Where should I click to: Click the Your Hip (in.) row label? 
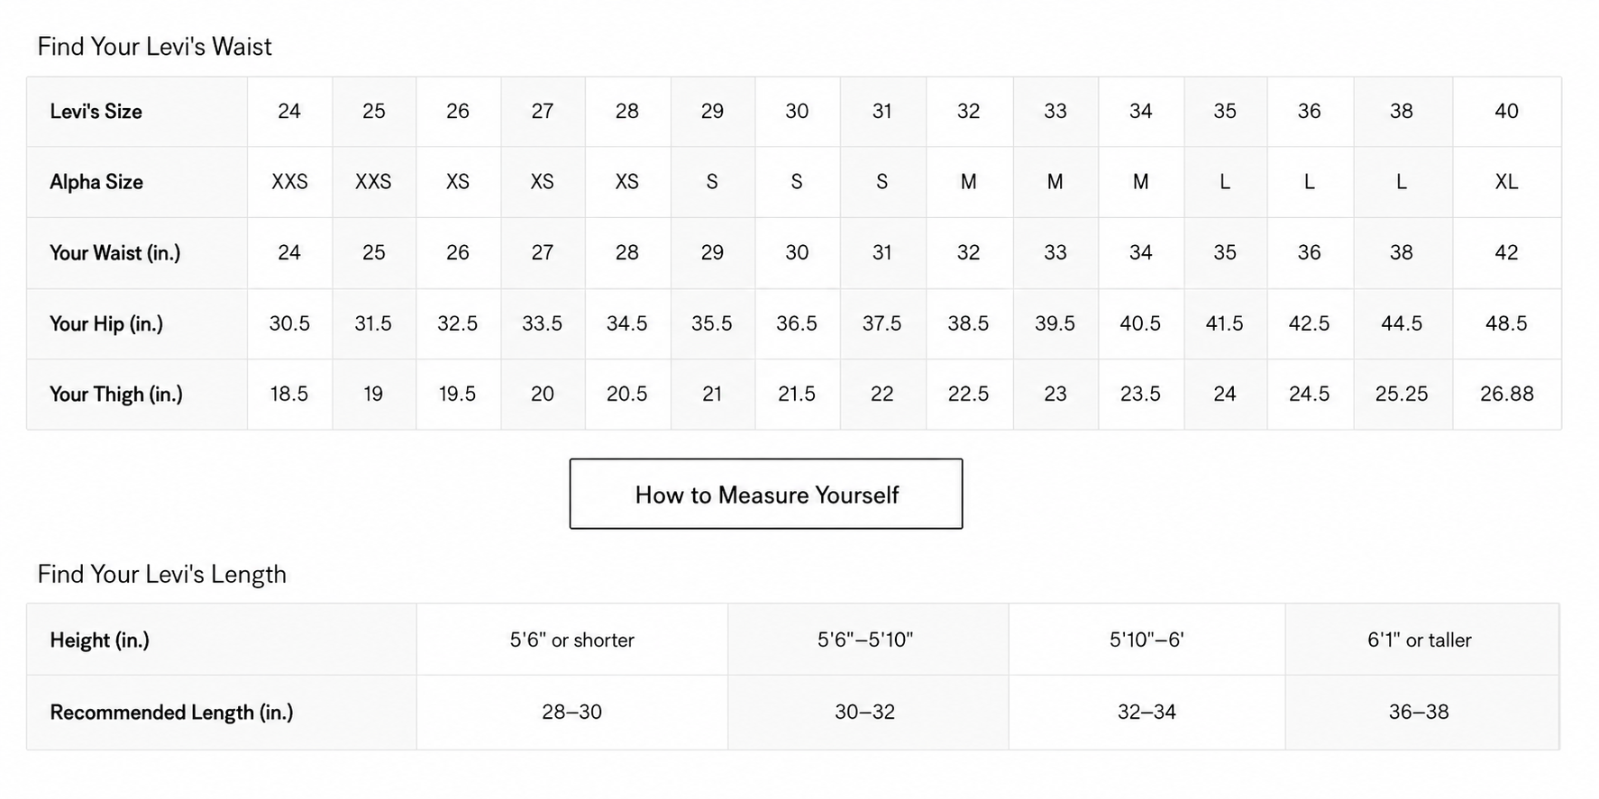(x=106, y=323)
